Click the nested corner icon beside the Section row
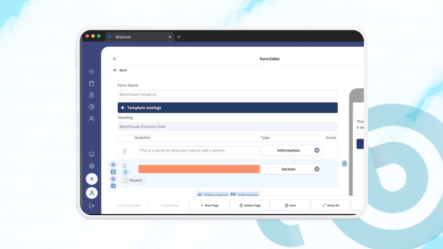This screenshot has width=443, height=249. click(x=113, y=179)
